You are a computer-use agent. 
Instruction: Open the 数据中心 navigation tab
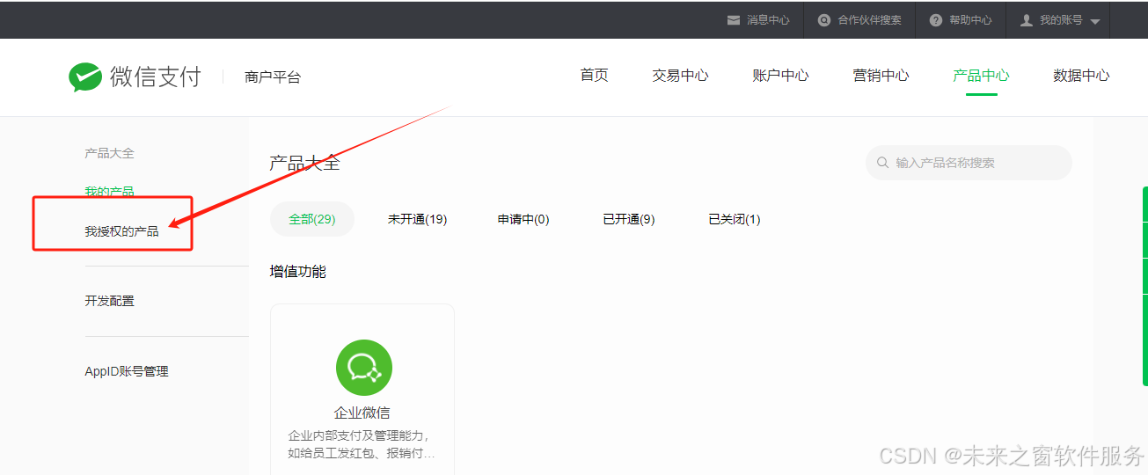tap(1081, 76)
